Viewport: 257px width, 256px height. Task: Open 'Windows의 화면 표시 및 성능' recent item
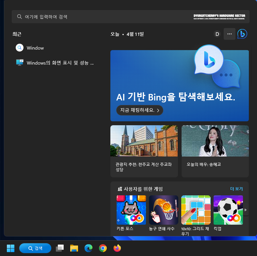(60, 63)
